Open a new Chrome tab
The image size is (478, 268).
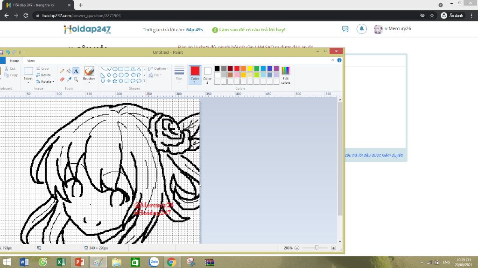[x=80, y=5]
